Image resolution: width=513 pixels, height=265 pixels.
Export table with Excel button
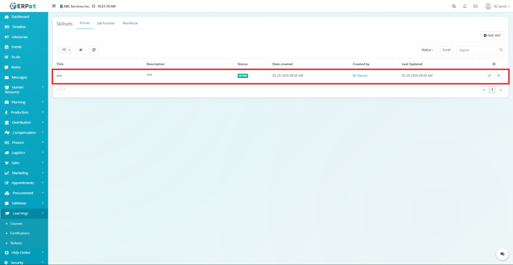pos(446,50)
